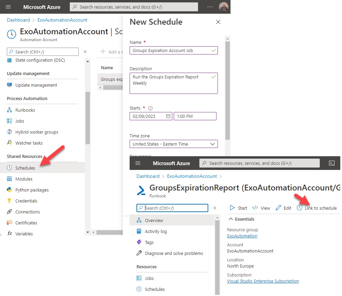Viewport: 342px width, 296px height.
Task: Collapse the automation account sidebar menu
Action: (x=85, y=52)
